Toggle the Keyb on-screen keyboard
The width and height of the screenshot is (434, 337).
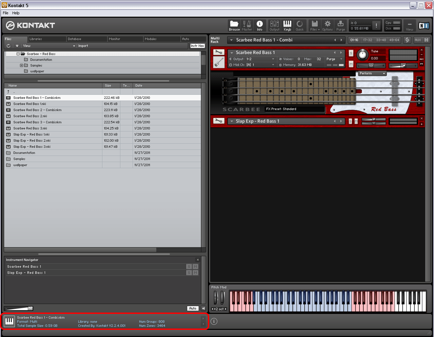click(287, 25)
